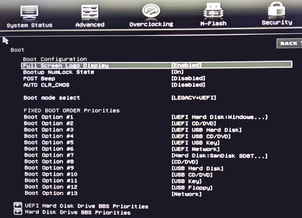Select Boot Option #10 label
The height and width of the screenshot is (218, 302).
click(51, 174)
